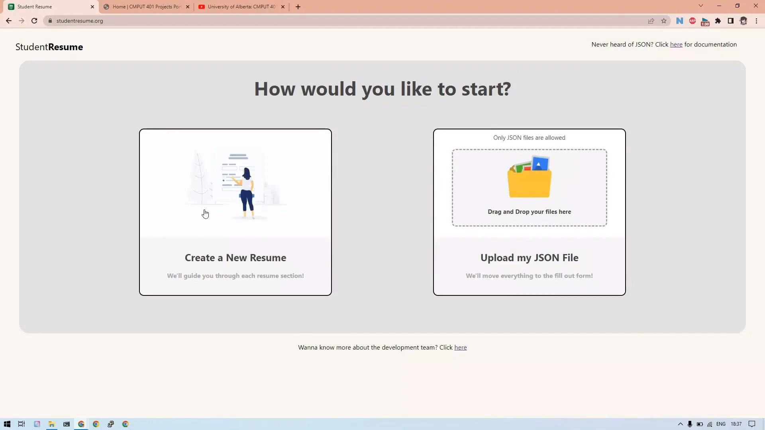765x430 pixels.
Task: Click the Drag and Drop files area
Action: click(529, 188)
